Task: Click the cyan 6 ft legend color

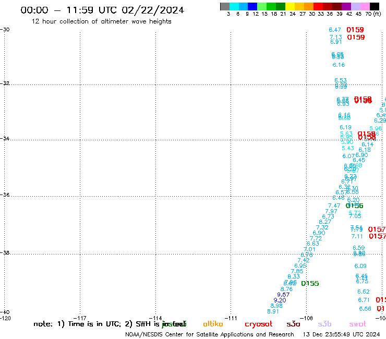Action: pyautogui.click(x=234, y=6)
